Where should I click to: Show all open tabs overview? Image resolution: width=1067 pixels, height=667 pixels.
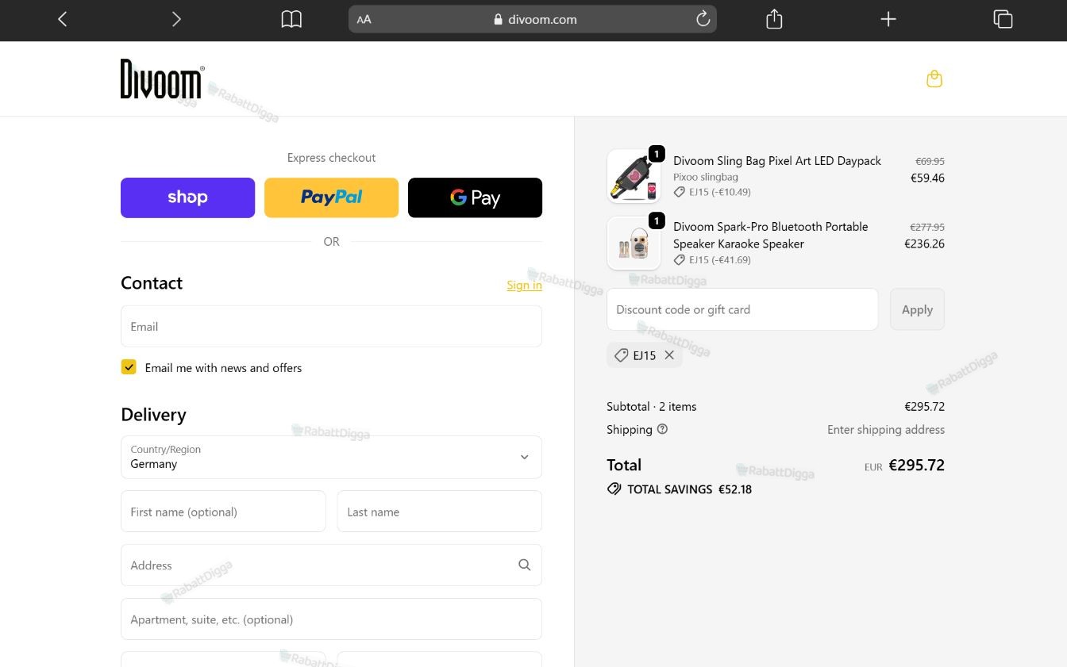[x=1003, y=19]
